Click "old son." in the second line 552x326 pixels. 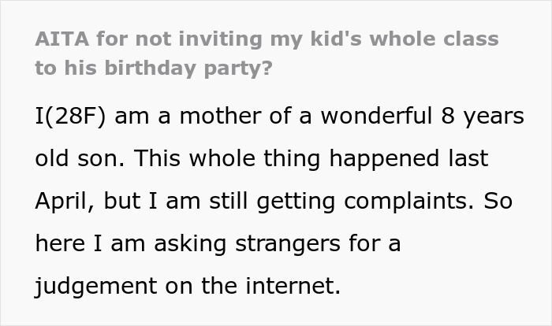click(x=79, y=158)
